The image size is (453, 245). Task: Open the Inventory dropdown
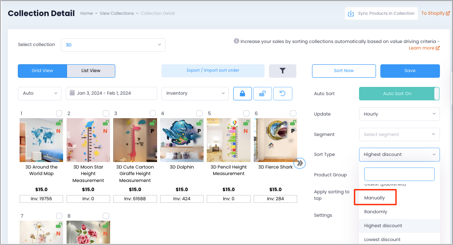(x=195, y=94)
